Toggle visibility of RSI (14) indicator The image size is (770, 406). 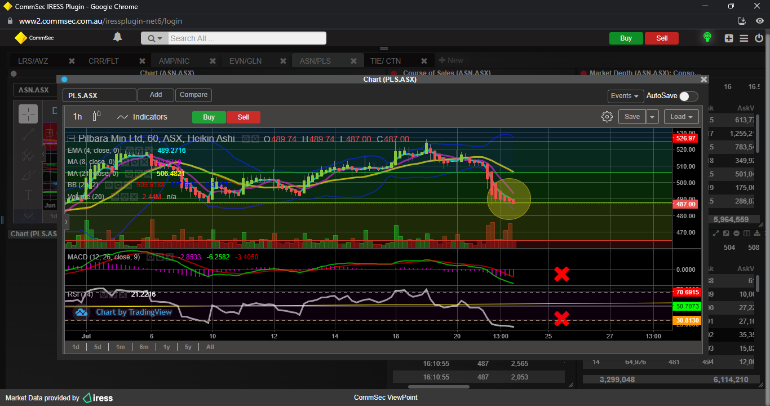(104, 294)
